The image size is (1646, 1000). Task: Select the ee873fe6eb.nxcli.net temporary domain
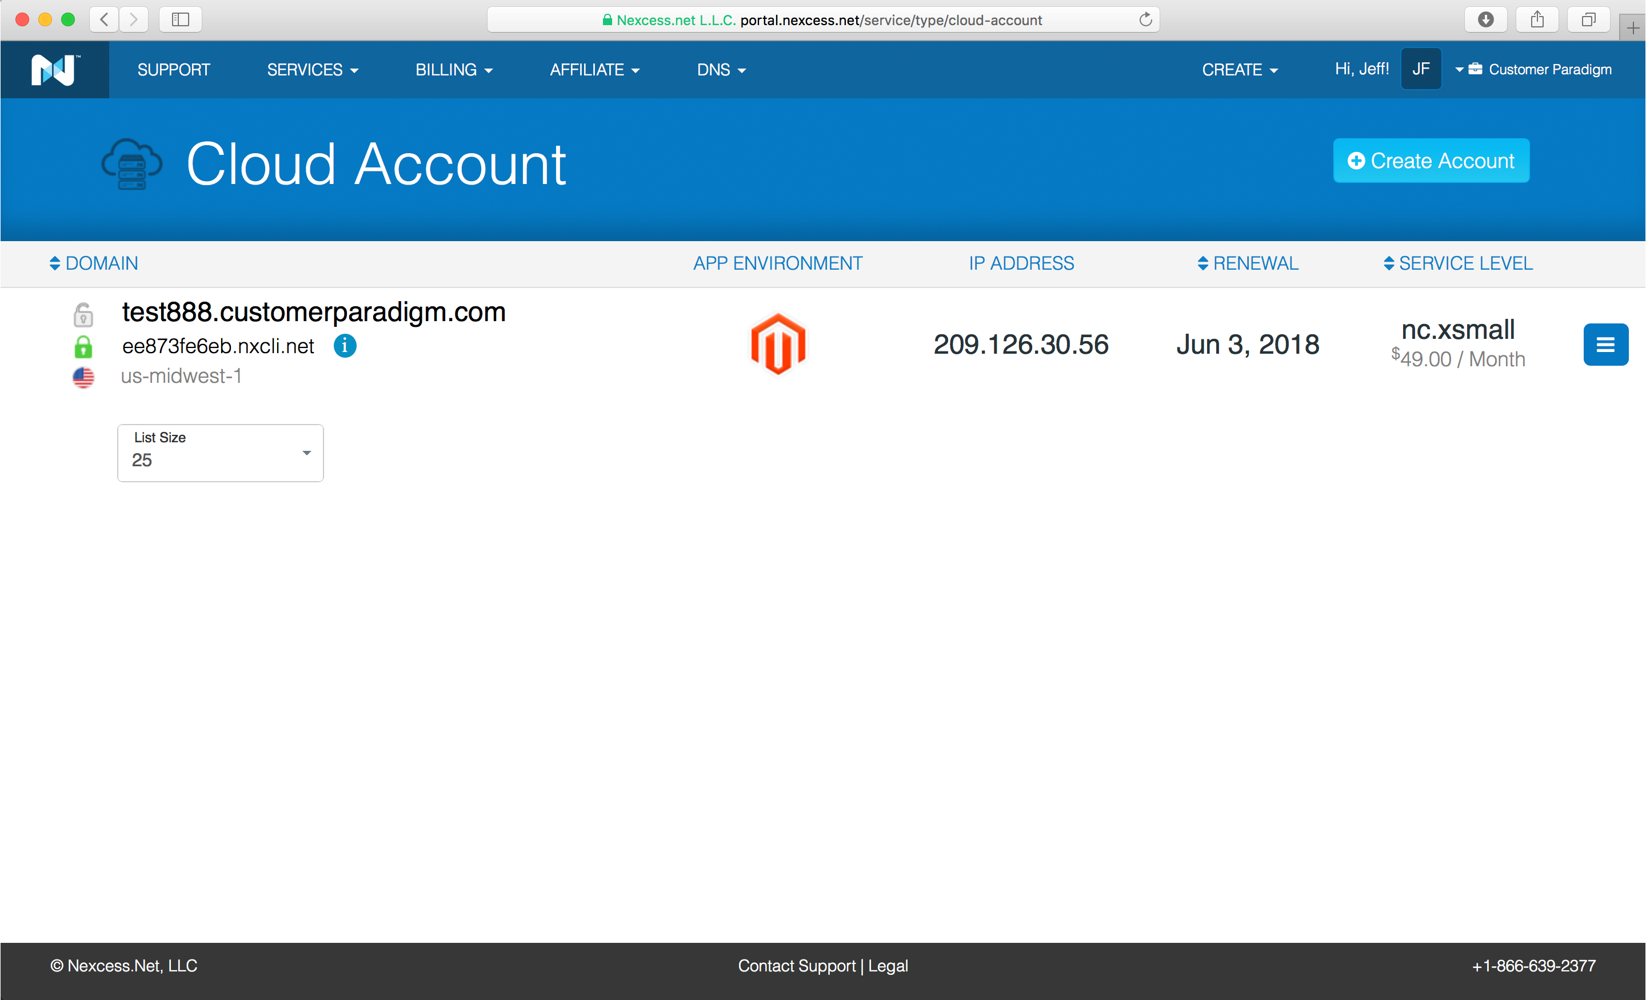point(218,346)
